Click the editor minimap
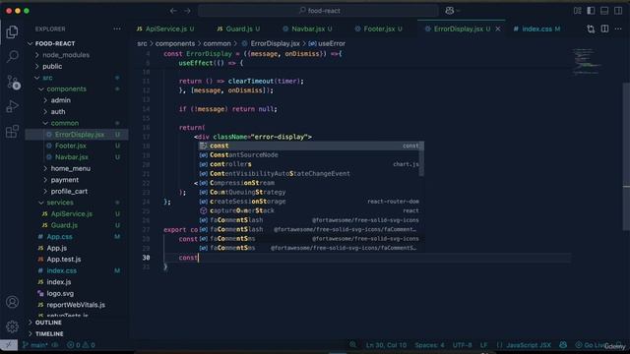Viewport: 630px width, 354px height. coord(588,62)
